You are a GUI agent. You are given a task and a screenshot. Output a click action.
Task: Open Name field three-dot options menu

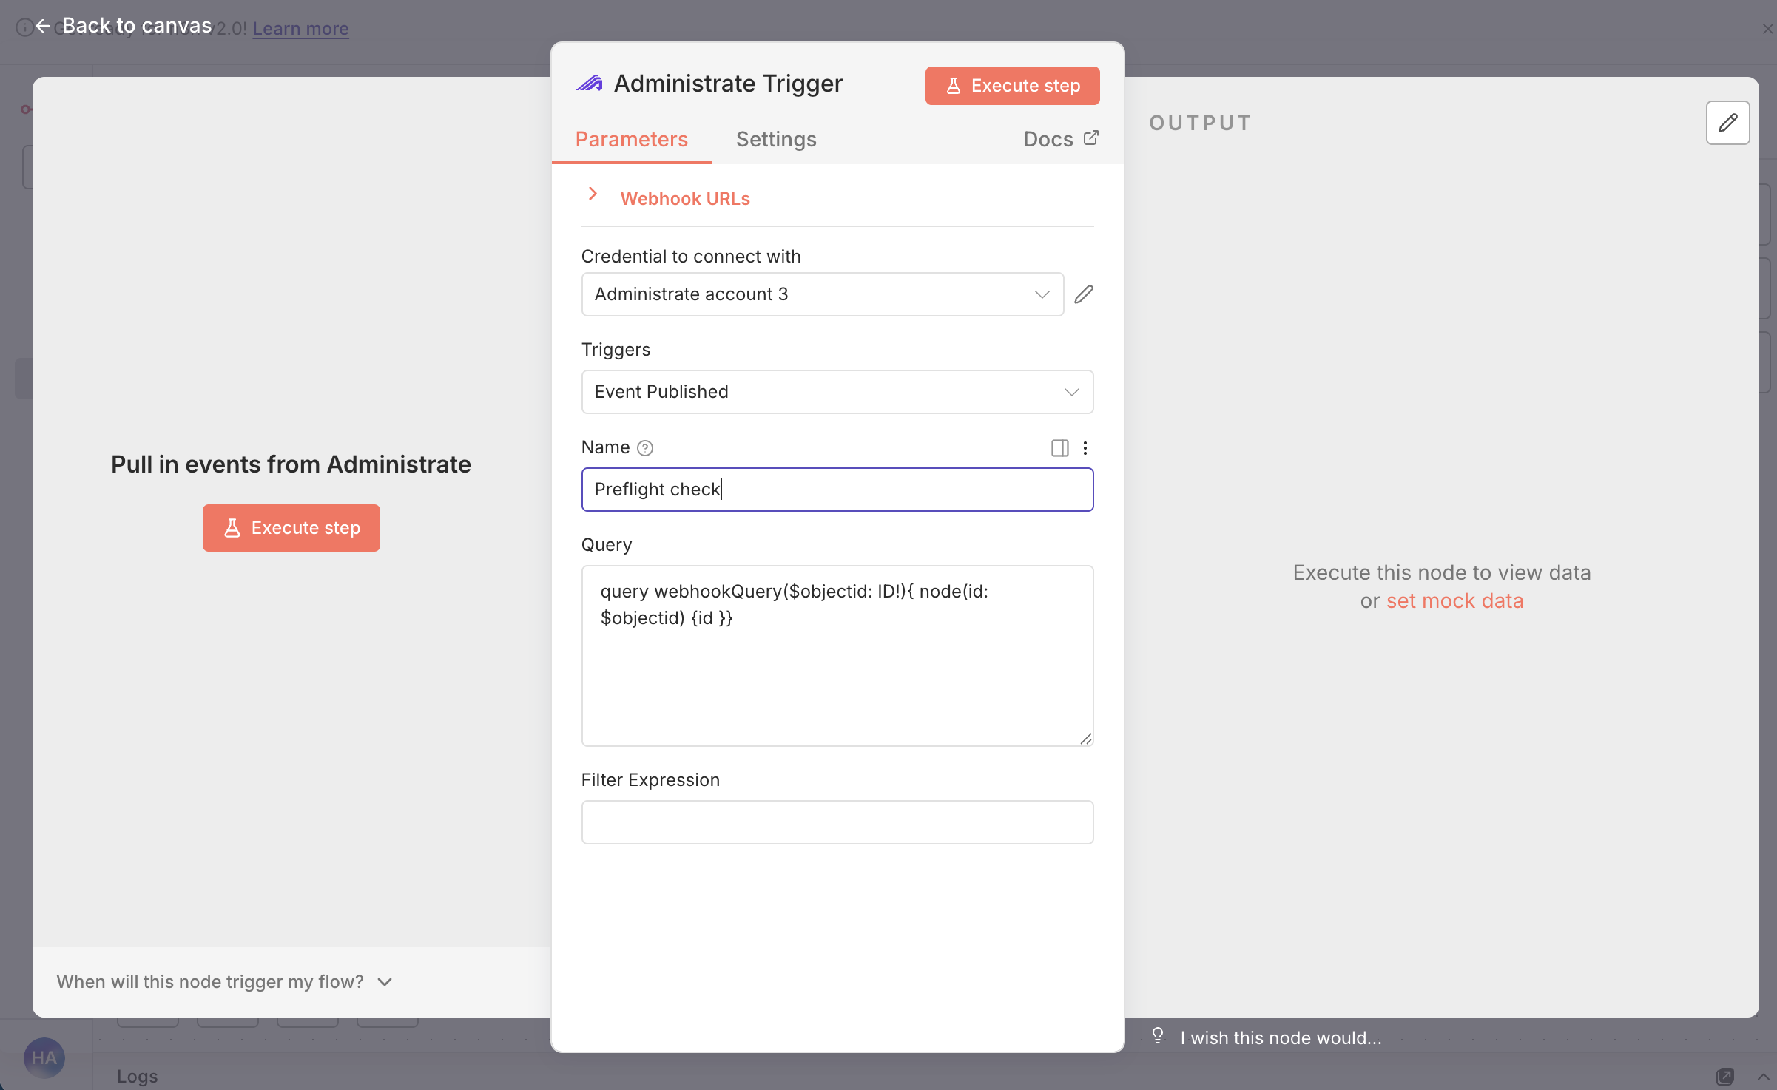click(1085, 448)
